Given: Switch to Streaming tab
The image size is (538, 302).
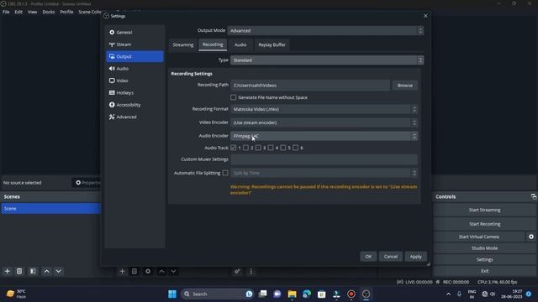Looking at the screenshot, I should pos(183,44).
